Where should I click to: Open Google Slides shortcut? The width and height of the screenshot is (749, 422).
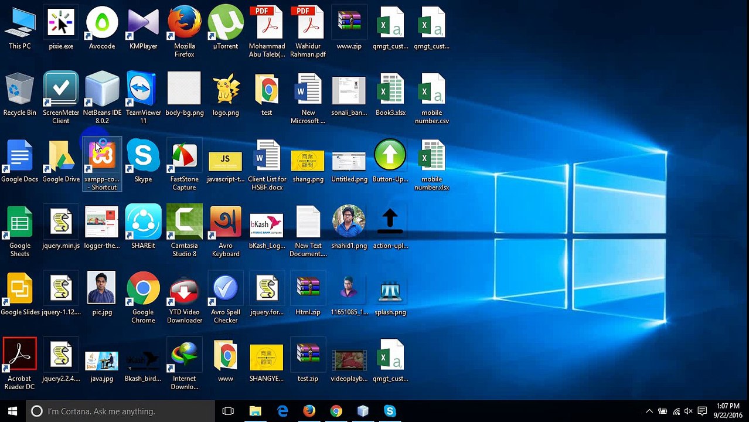pyautogui.click(x=19, y=294)
